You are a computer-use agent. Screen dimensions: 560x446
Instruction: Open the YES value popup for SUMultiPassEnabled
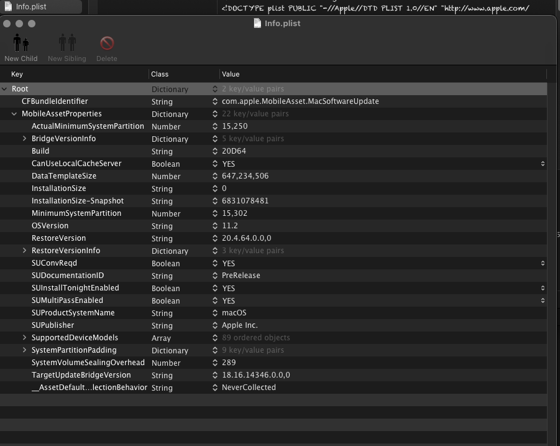543,300
